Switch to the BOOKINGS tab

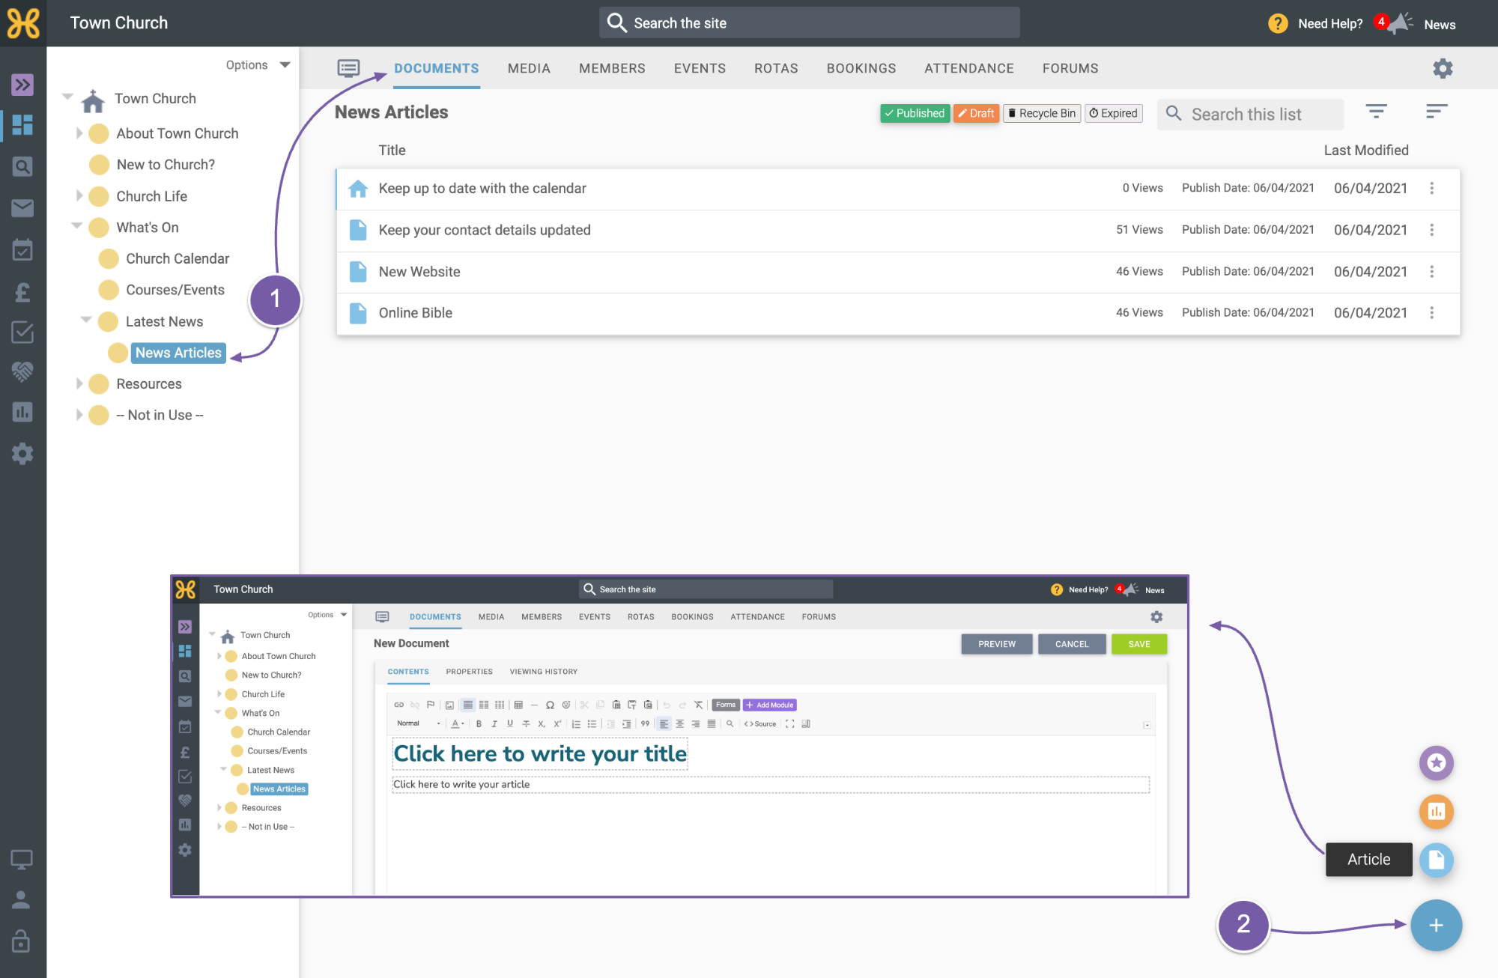(x=861, y=68)
